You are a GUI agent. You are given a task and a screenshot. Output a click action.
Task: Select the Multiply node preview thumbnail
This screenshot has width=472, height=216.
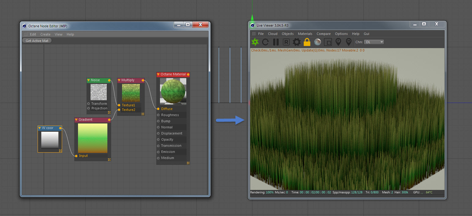point(131,93)
